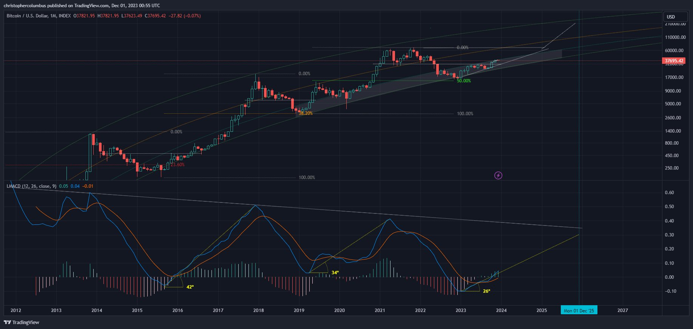Click the TradingView logo

(x=22, y=322)
